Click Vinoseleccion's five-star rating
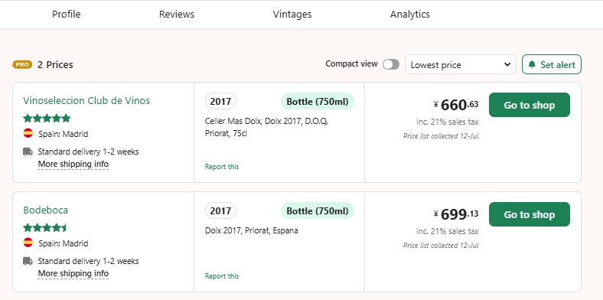603x300 pixels. 47,118
